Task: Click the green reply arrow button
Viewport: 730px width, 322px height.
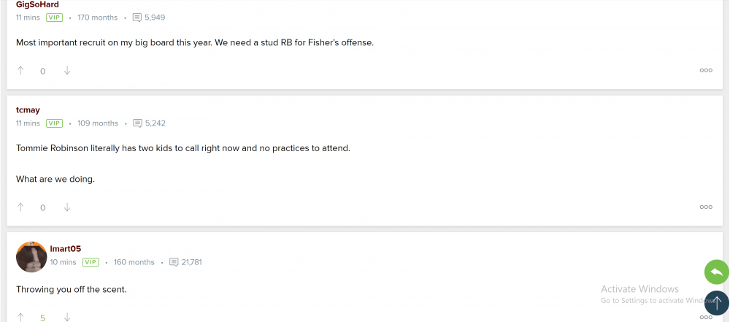Action: (716, 272)
